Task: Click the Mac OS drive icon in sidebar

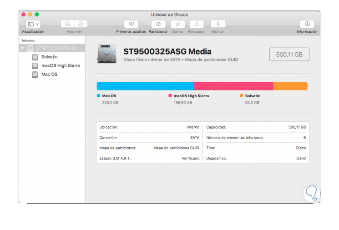Action: pyautogui.click(x=35, y=75)
